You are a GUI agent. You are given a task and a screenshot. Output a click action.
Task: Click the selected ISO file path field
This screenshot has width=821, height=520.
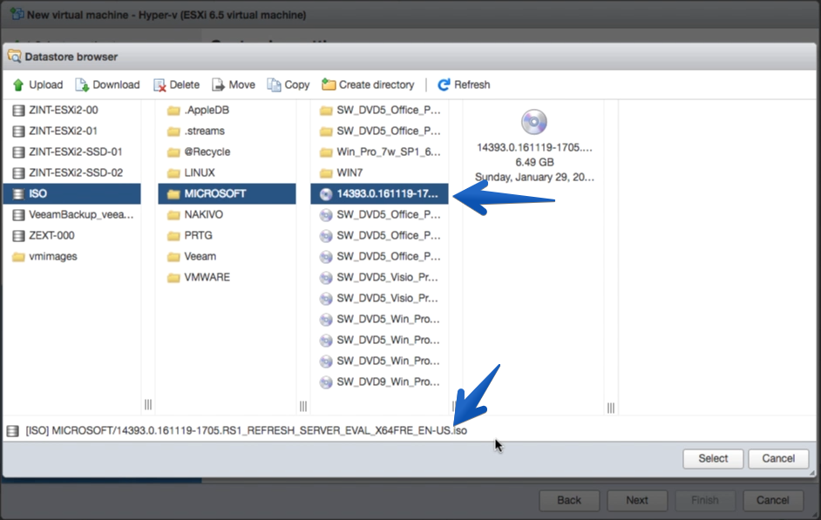point(246,430)
